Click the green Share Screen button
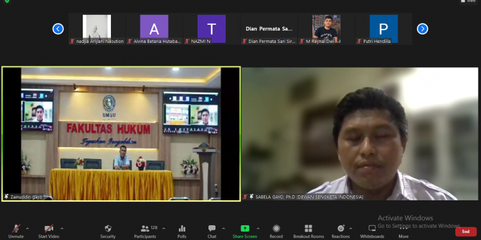Screen dimensions: 481x240 (245, 231)
